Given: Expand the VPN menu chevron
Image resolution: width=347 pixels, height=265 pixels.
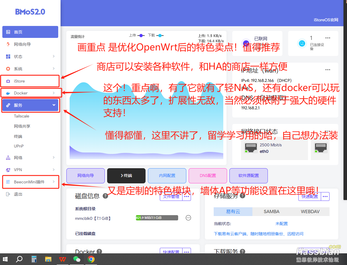Looking at the screenshot, I should 54,169.
